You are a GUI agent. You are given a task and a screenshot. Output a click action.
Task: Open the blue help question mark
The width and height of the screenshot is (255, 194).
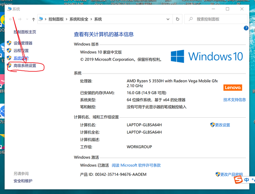(x=246, y=28)
